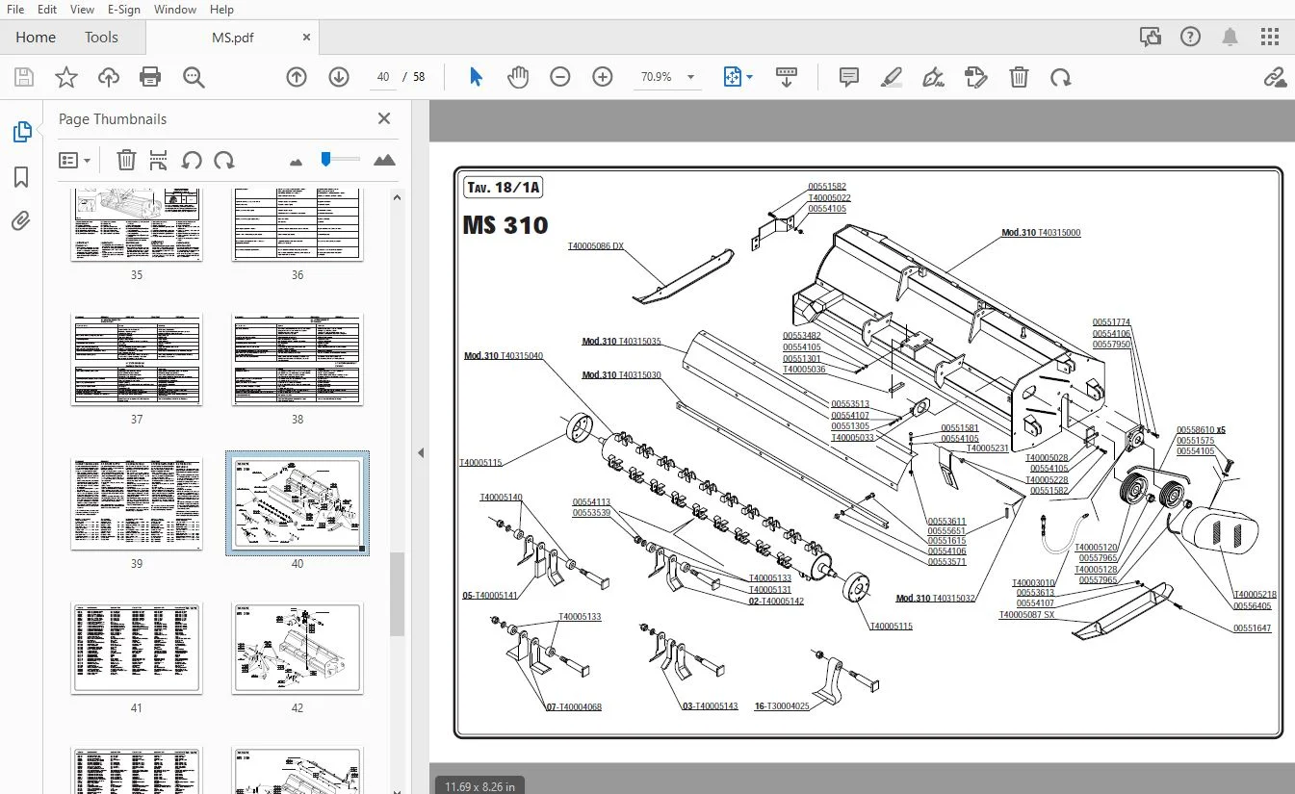Image resolution: width=1295 pixels, height=794 pixels.
Task: Click the thumbnails panel scrollbar
Action: point(397,594)
